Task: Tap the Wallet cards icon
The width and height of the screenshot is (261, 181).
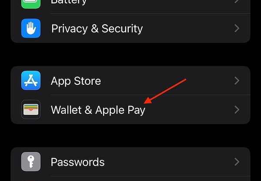Action: 31,110
